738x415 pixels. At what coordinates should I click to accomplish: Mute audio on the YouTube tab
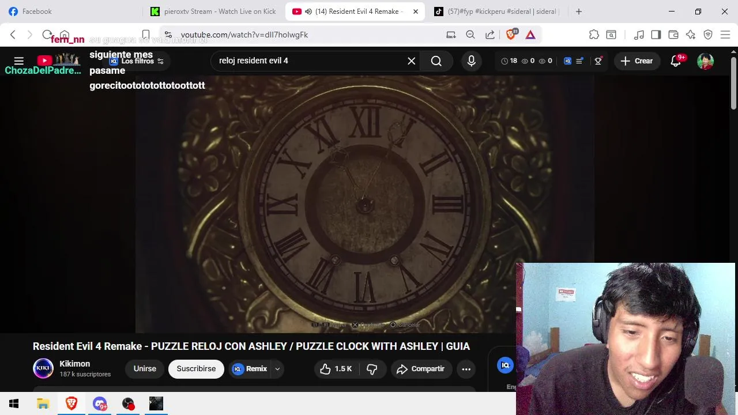point(308,12)
